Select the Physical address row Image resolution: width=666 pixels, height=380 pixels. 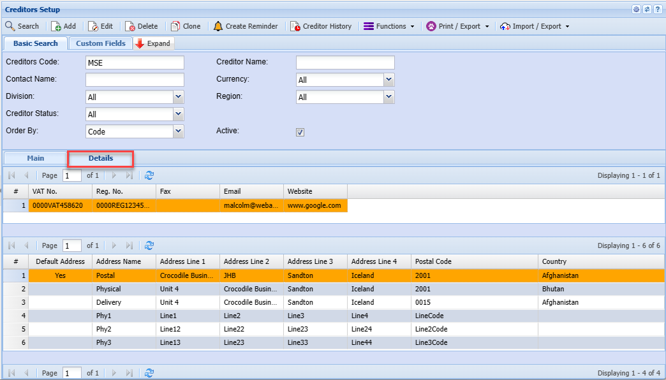point(108,289)
